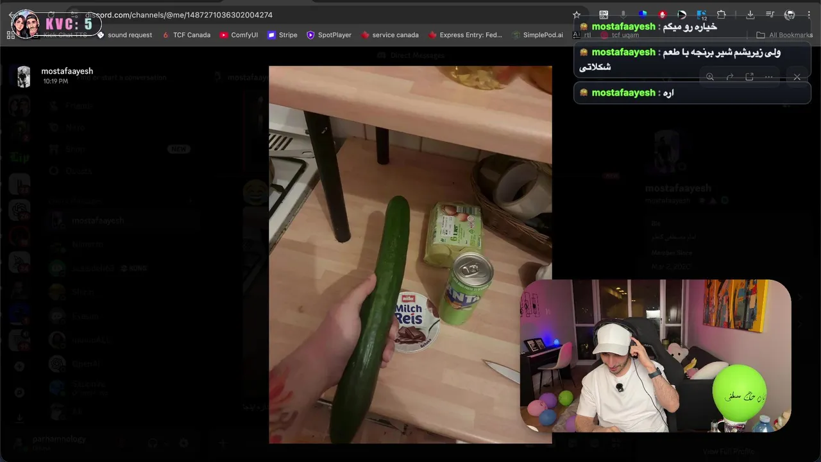Open the sound request bookmark
The width and height of the screenshot is (821, 462).
(x=124, y=35)
